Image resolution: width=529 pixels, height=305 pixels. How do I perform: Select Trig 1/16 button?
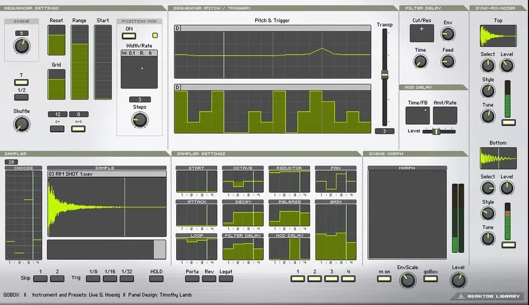[110, 279]
